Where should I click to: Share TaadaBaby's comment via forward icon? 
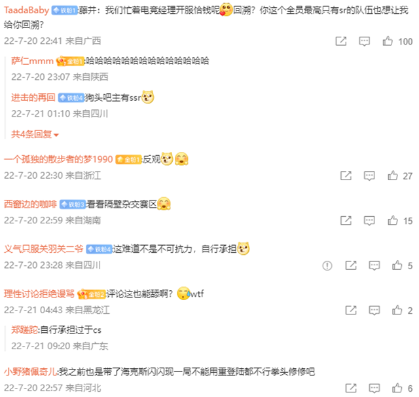[341, 41]
